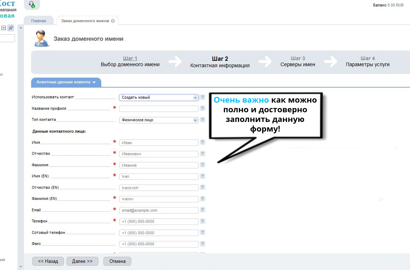This screenshot has width=410, height=270.
Task: Close the Заказ доменного имени tab
Action: pyautogui.click(x=113, y=21)
